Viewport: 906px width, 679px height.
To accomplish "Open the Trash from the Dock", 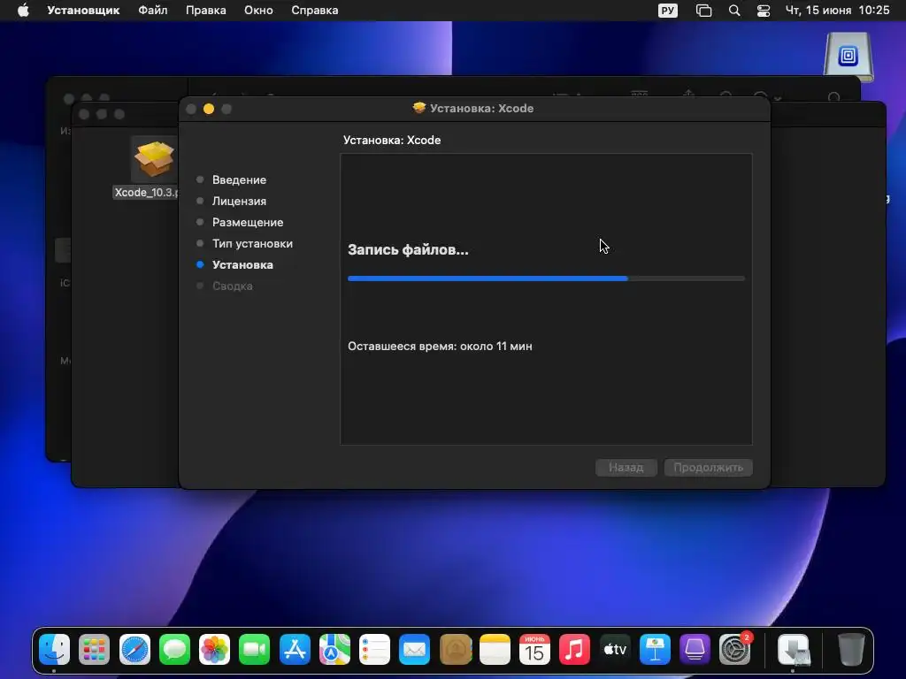I will click(x=851, y=650).
